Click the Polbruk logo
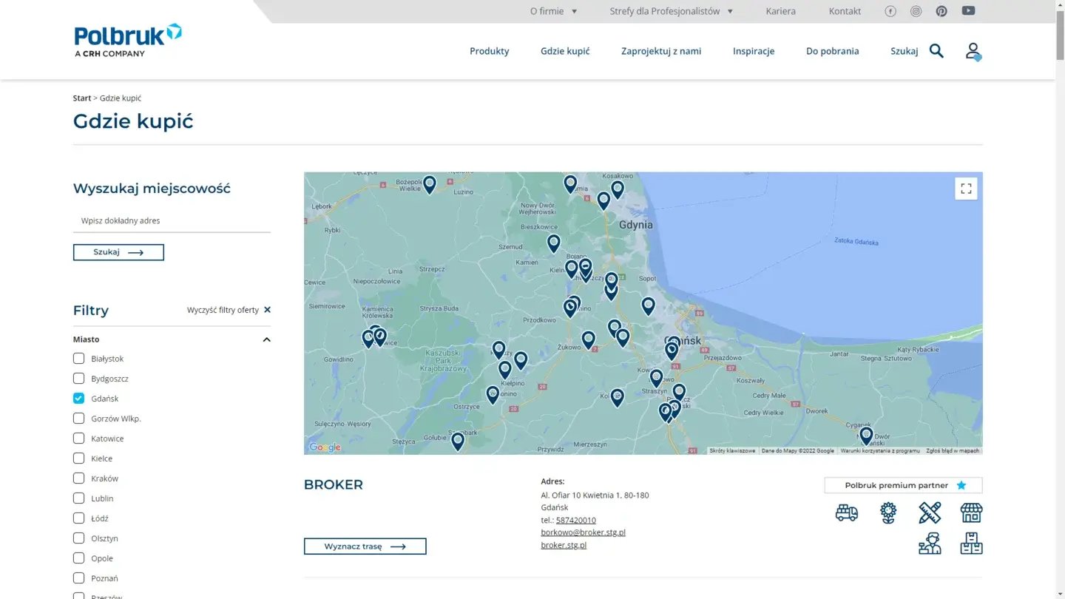The image size is (1065, 599). coord(128,40)
